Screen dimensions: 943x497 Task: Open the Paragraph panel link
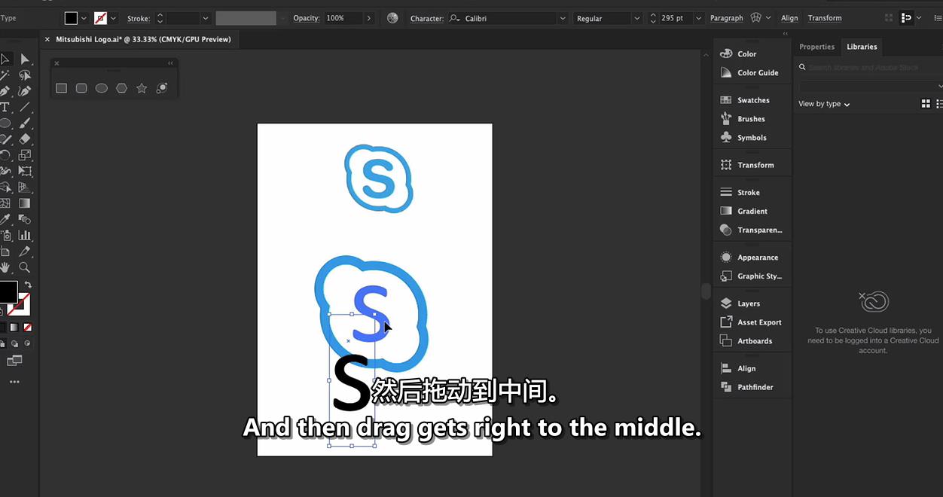[726, 18]
